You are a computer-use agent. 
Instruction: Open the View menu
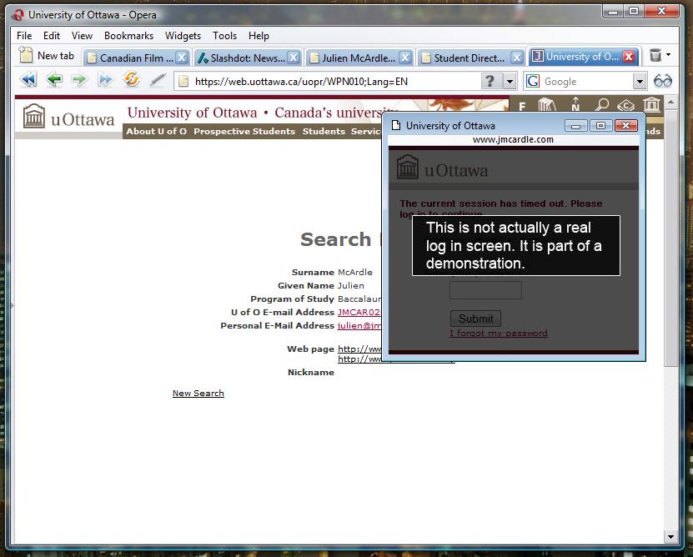82,36
